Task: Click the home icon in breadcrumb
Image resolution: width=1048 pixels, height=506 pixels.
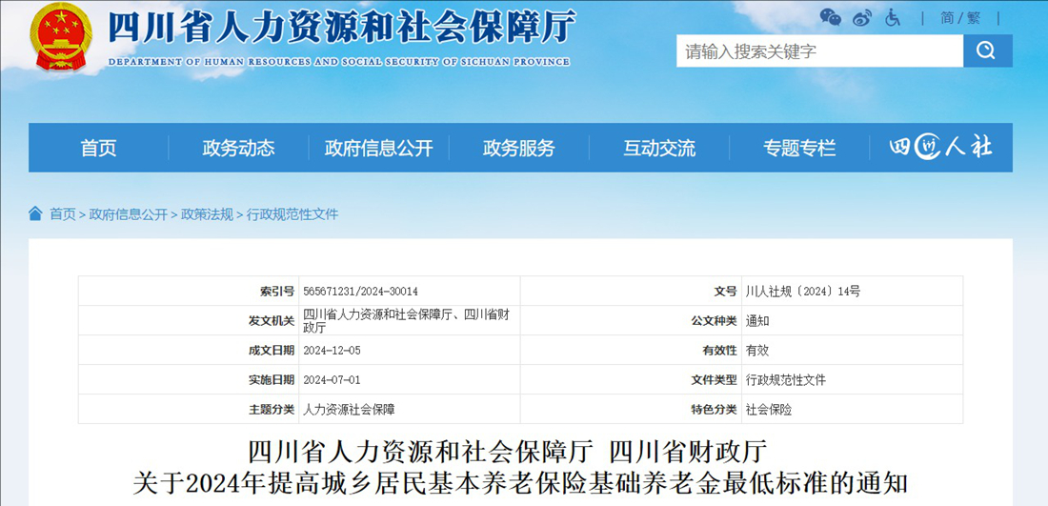Action: pos(35,213)
